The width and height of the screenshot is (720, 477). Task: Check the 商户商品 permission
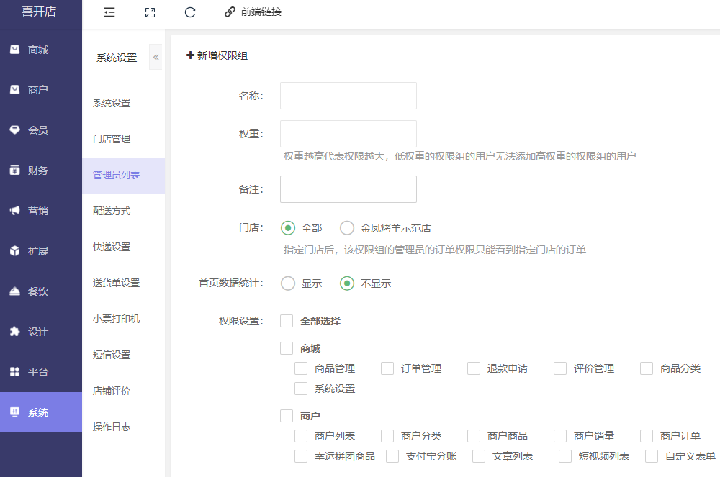(474, 436)
